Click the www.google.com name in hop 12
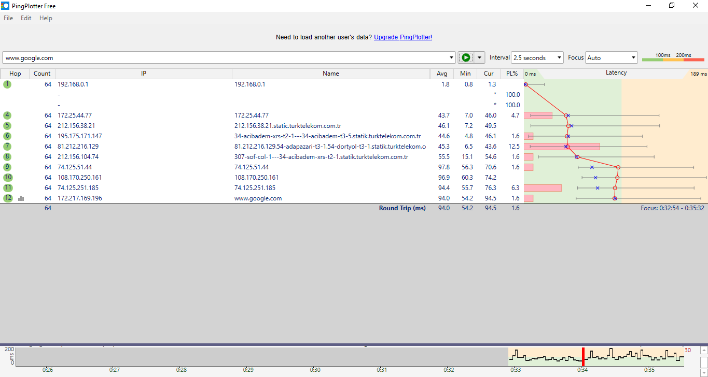Viewport: 708px width, 377px height. click(258, 198)
